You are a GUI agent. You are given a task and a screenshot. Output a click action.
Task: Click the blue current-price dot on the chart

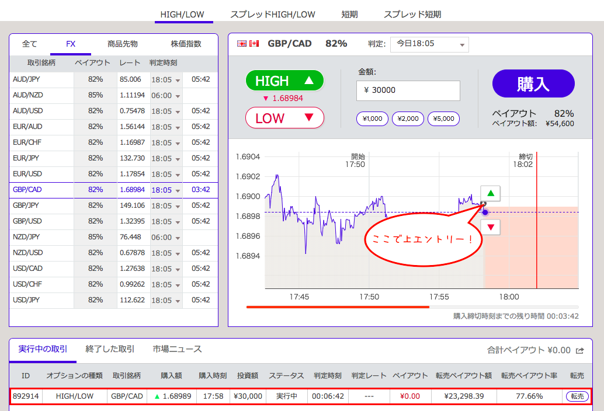(x=485, y=212)
